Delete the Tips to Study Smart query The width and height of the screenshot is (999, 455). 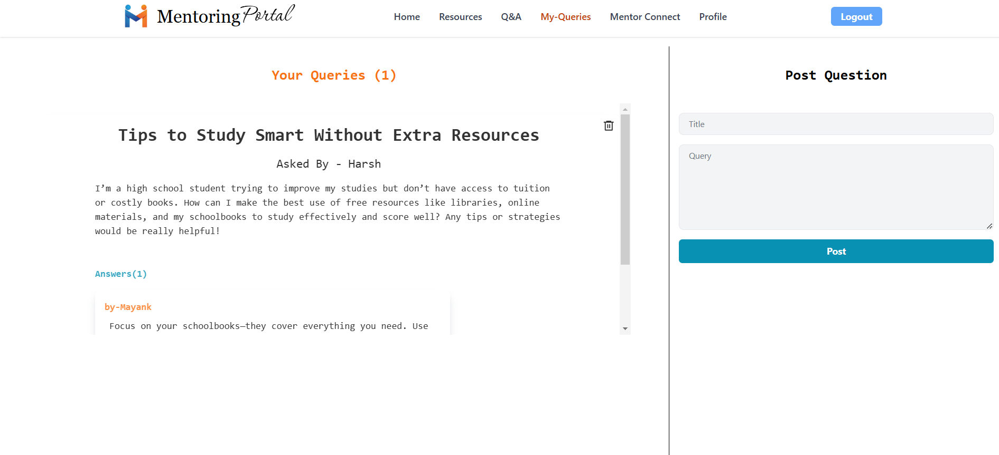(x=609, y=125)
